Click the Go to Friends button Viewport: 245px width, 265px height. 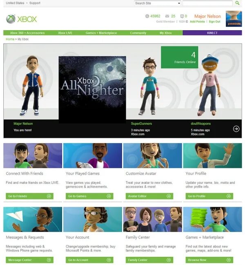click(30, 196)
